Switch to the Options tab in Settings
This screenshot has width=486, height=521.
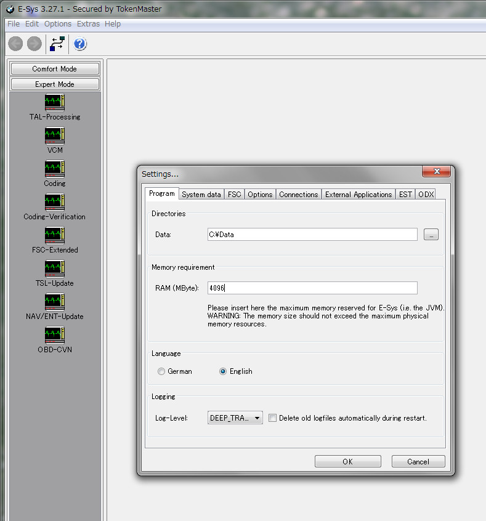tap(260, 195)
